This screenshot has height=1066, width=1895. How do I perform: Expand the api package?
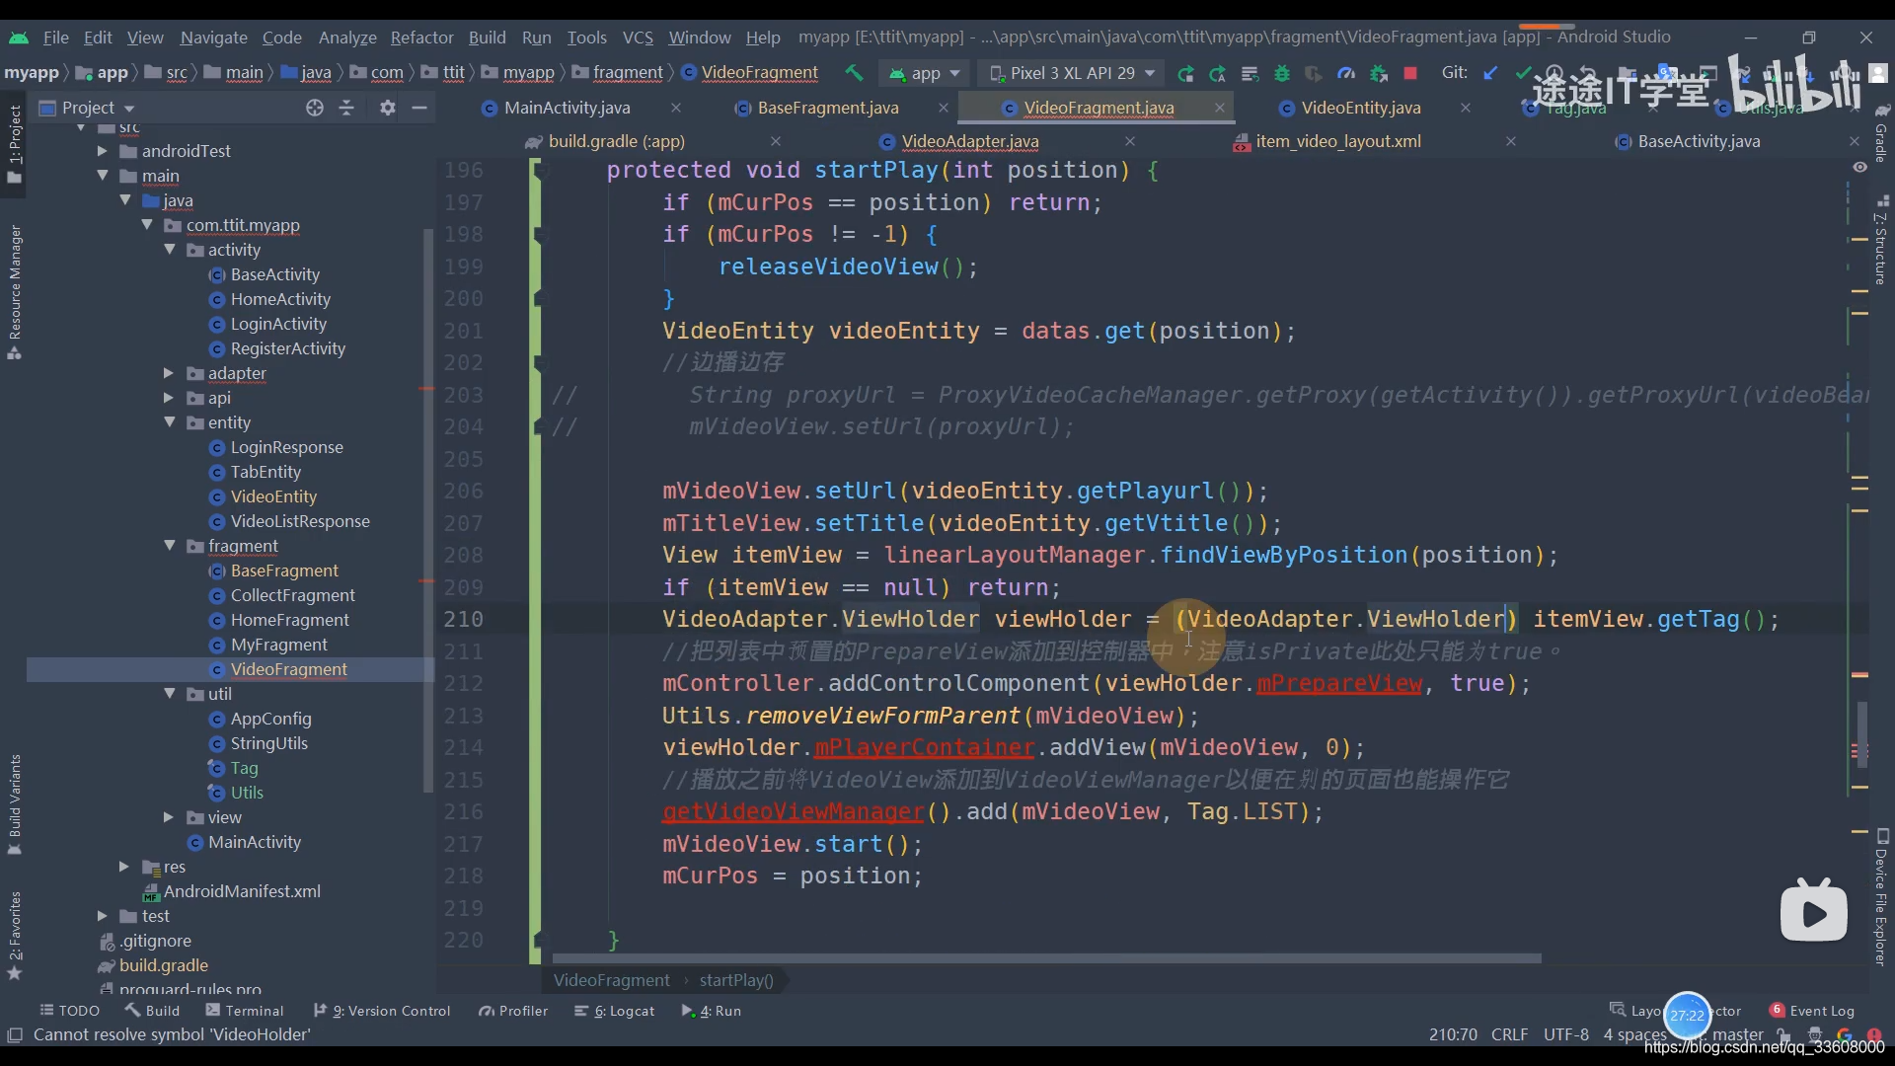(x=168, y=398)
